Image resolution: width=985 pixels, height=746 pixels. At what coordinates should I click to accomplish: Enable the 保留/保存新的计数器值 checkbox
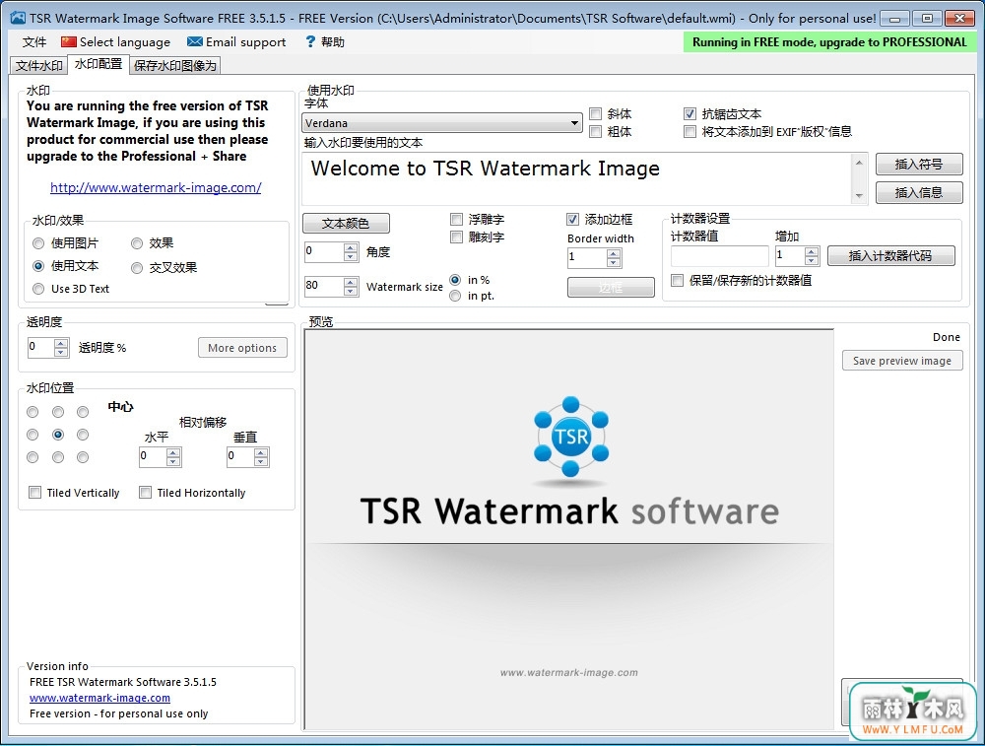tap(678, 280)
